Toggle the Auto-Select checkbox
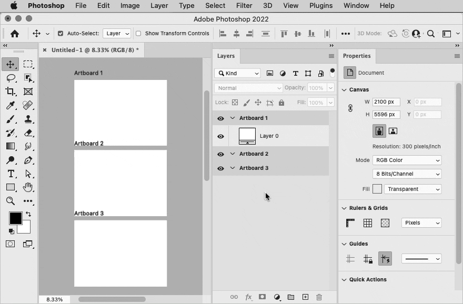The width and height of the screenshot is (463, 304). click(x=61, y=33)
